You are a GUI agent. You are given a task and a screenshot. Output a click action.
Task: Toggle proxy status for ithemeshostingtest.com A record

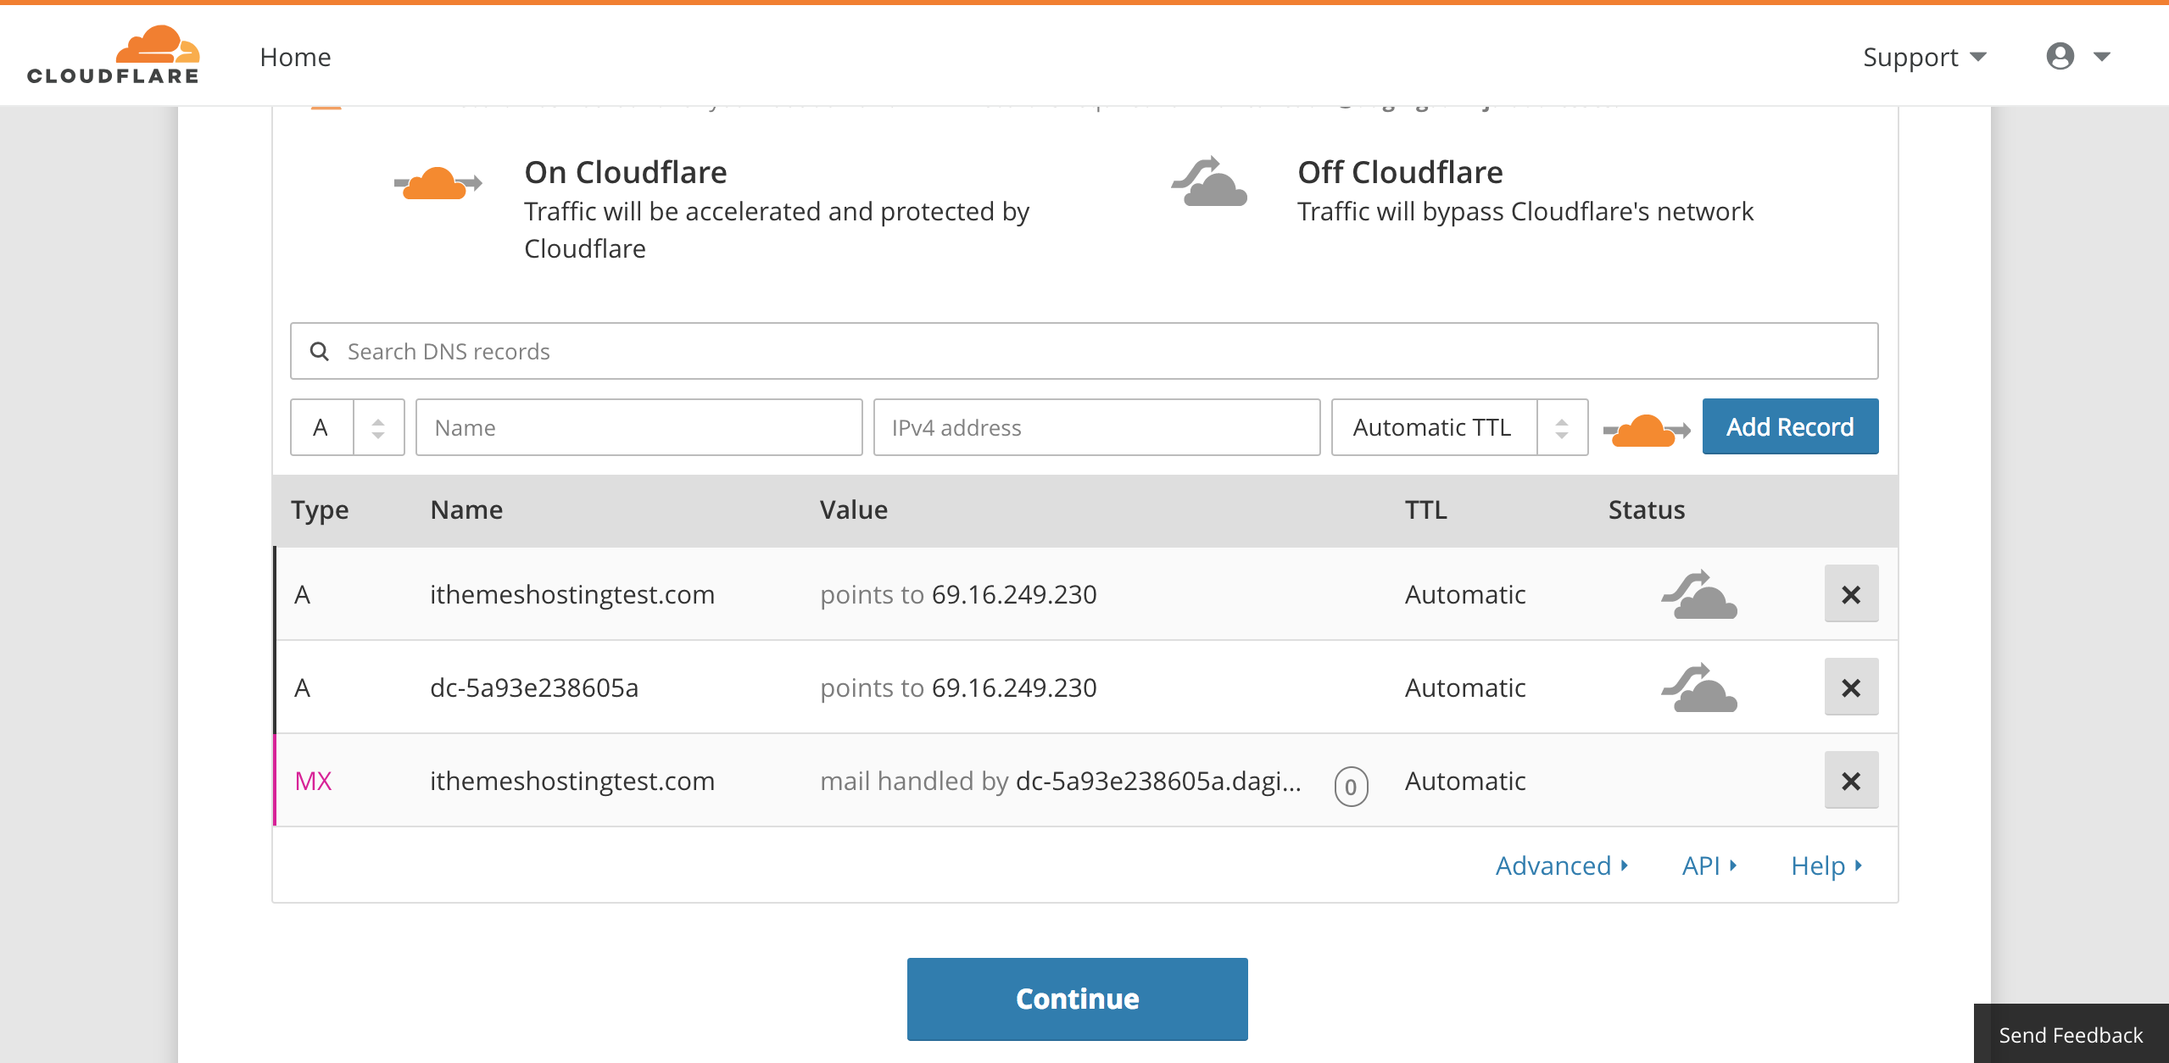click(x=1698, y=594)
